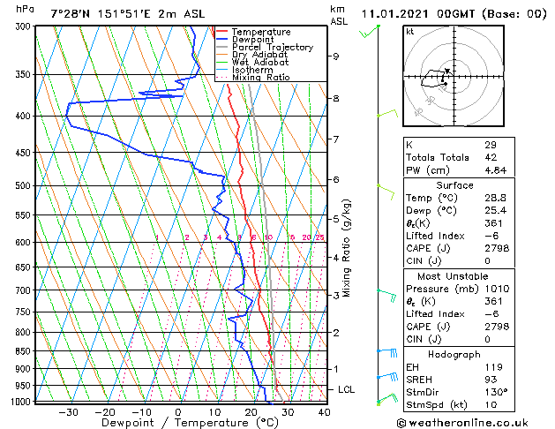Click the 40 temperature axis tick label

tap(324, 412)
